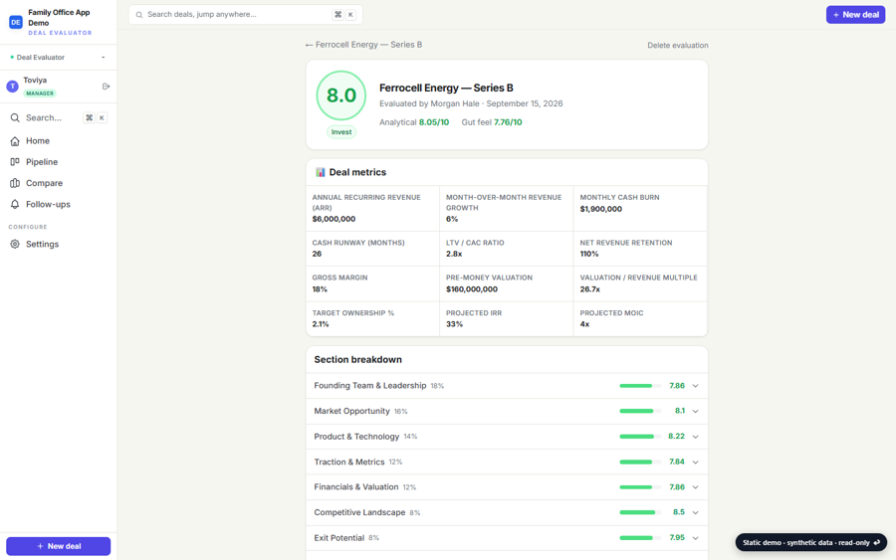Open the Pipeline page

click(59, 162)
